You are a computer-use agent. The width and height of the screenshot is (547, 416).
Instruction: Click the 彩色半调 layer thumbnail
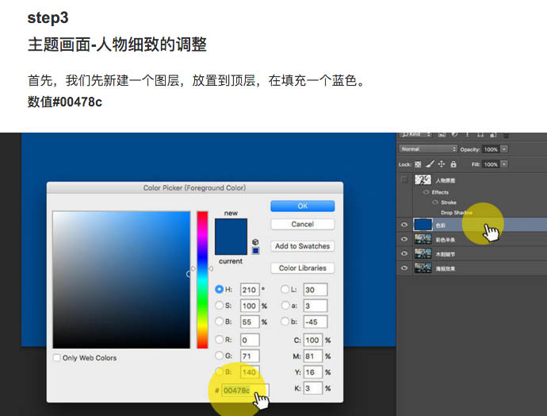click(423, 239)
